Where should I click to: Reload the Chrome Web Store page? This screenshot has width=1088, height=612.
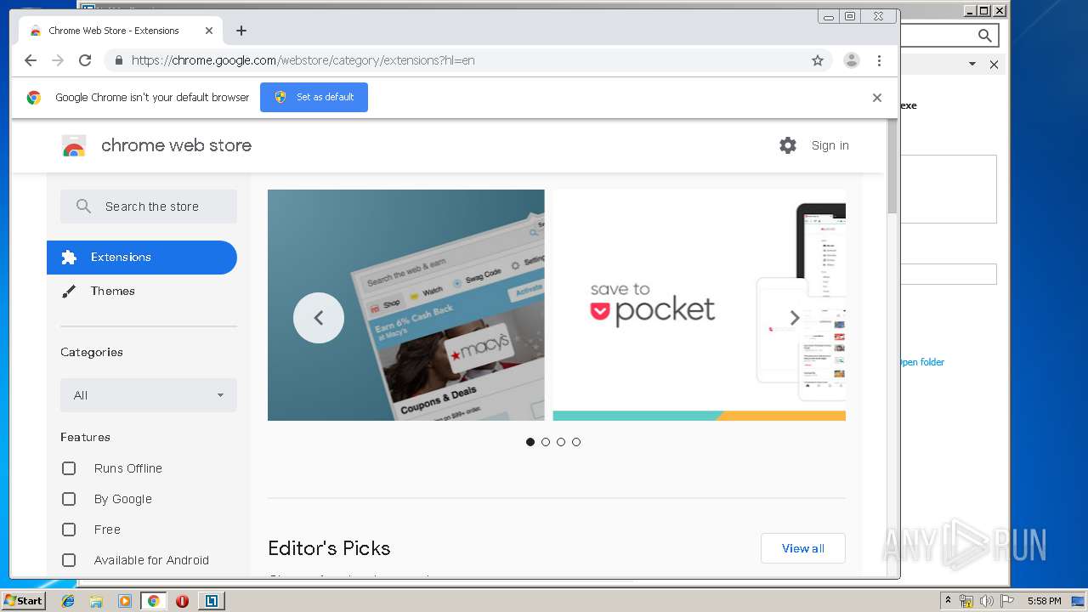85,60
